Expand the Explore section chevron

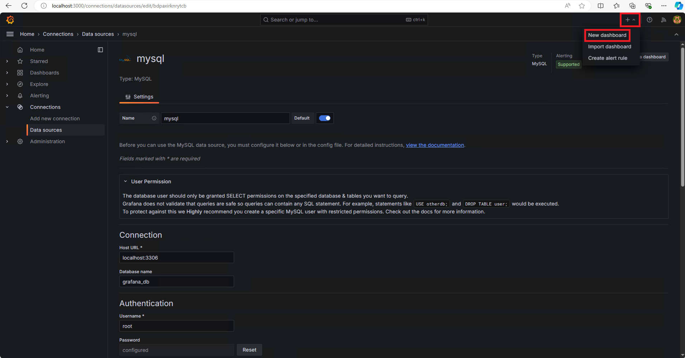tap(7, 84)
